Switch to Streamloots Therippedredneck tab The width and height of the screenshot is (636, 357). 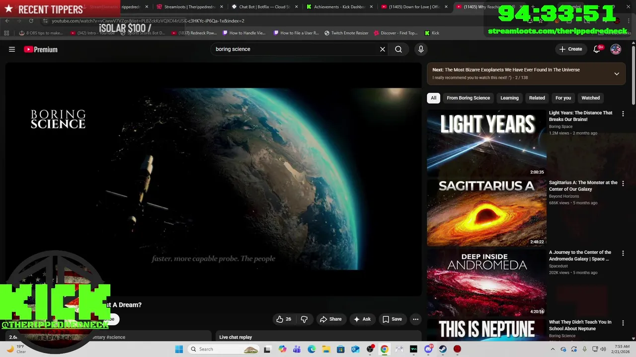click(x=189, y=7)
